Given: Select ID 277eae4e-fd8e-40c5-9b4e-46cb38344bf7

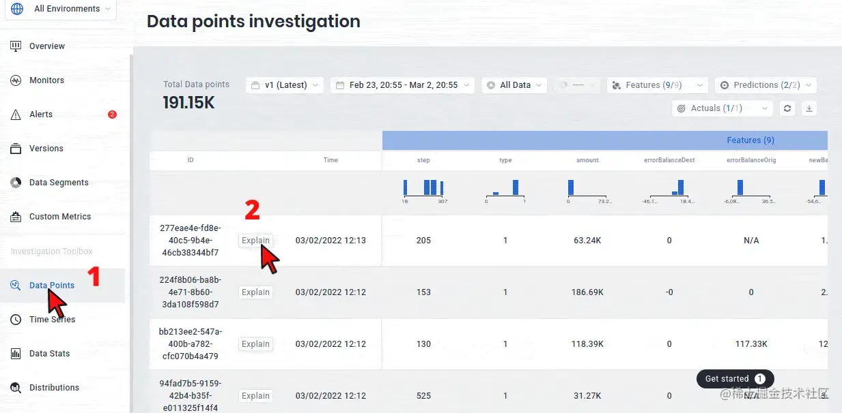Looking at the screenshot, I should coord(190,241).
